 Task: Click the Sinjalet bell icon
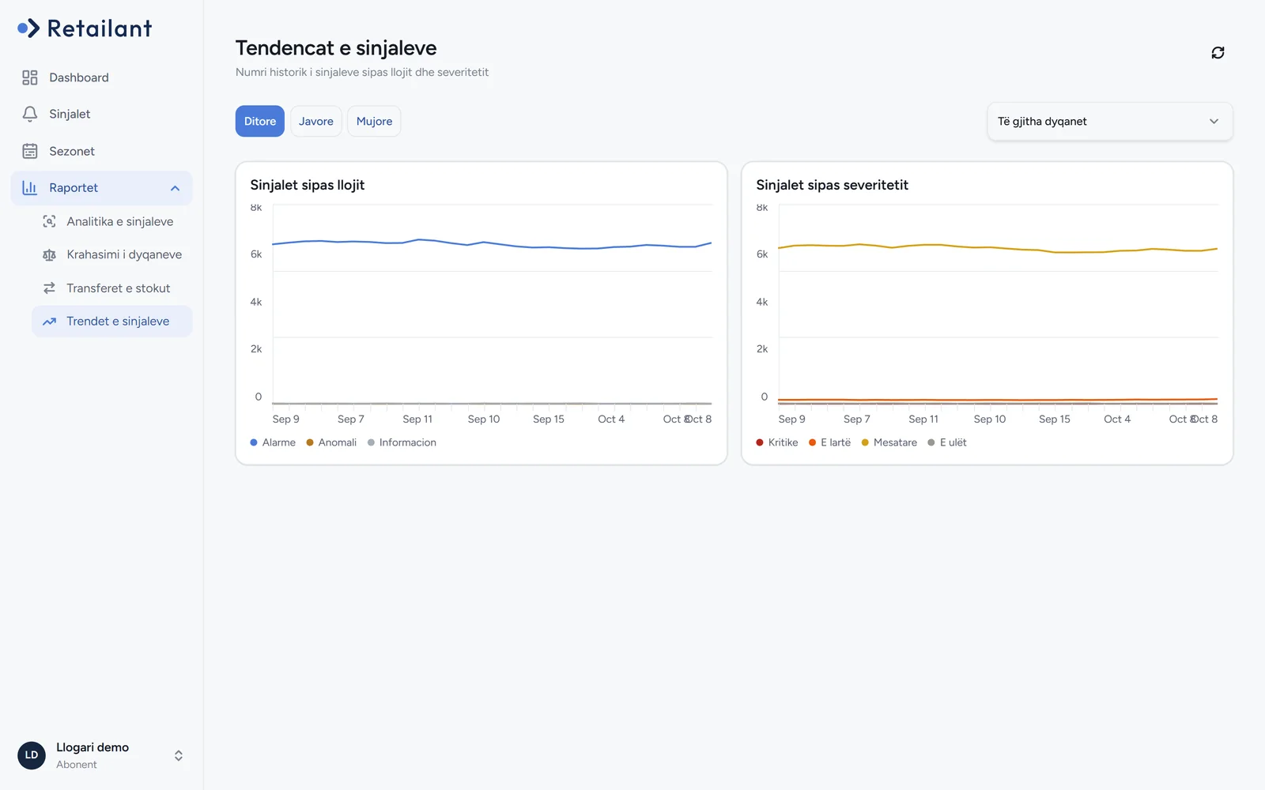click(x=30, y=114)
